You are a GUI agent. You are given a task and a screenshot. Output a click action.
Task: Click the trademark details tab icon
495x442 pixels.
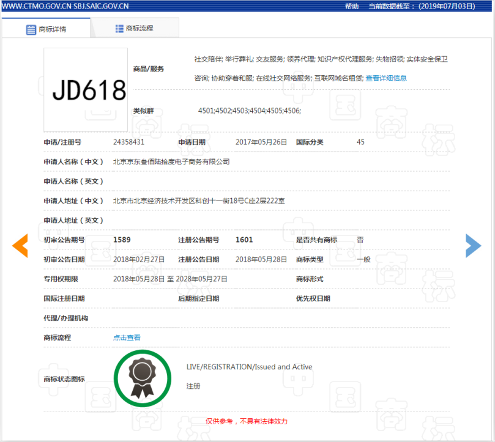[31, 30]
